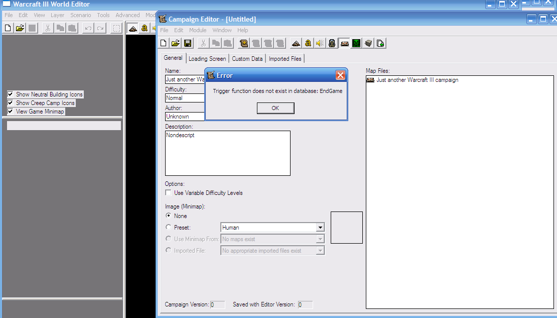Open the Window menu
The width and height of the screenshot is (557, 318).
(222, 30)
